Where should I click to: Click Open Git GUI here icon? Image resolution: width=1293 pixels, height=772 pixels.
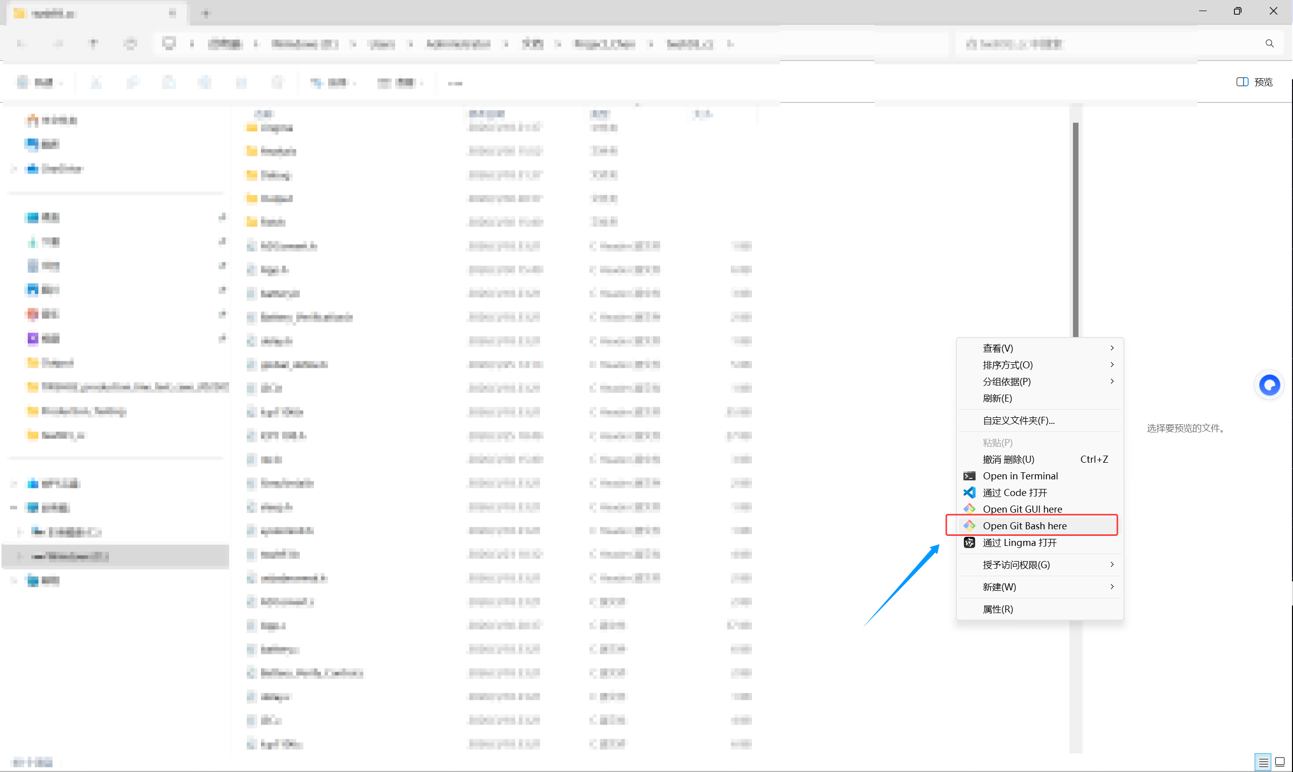click(969, 509)
